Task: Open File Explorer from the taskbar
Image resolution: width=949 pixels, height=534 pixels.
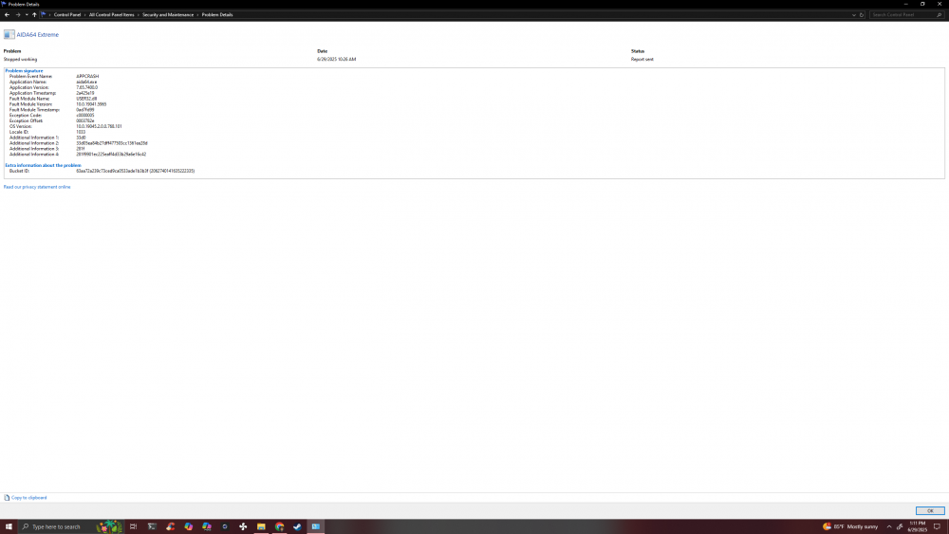Action: [x=261, y=526]
